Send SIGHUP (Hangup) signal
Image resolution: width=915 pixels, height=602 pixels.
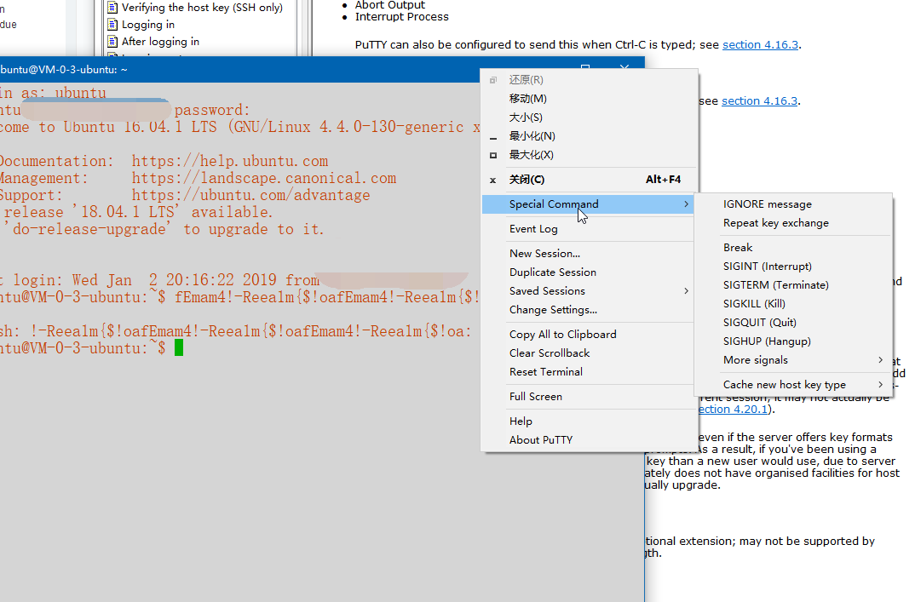pyautogui.click(x=794, y=341)
